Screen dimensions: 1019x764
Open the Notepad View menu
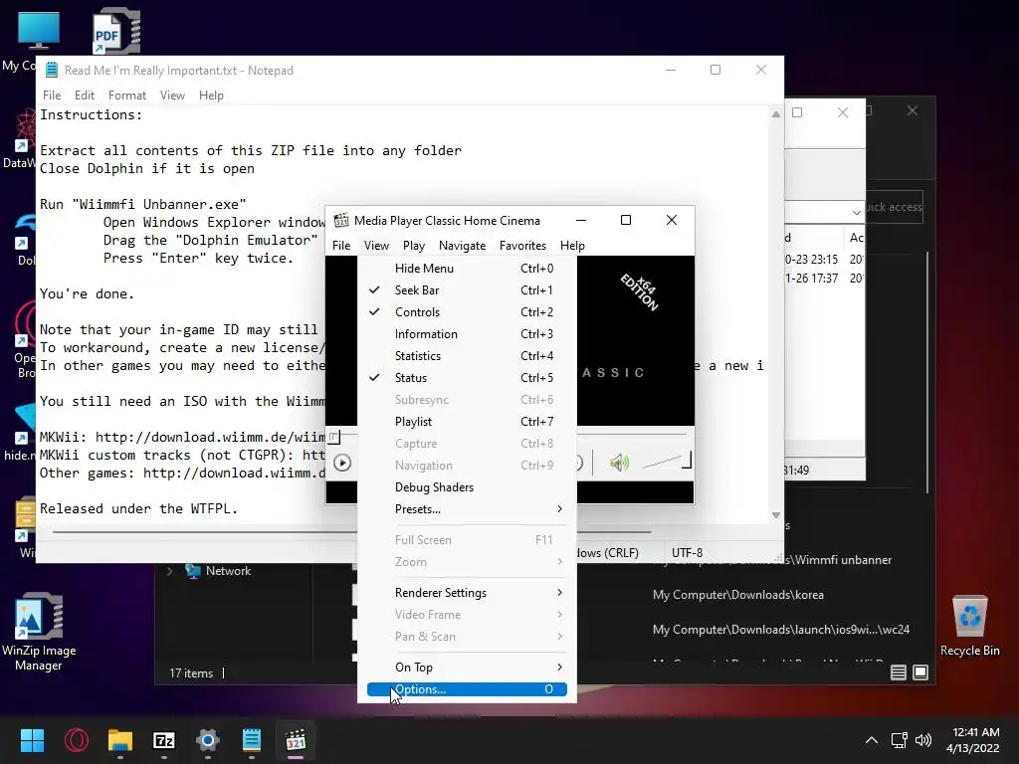coord(172,95)
